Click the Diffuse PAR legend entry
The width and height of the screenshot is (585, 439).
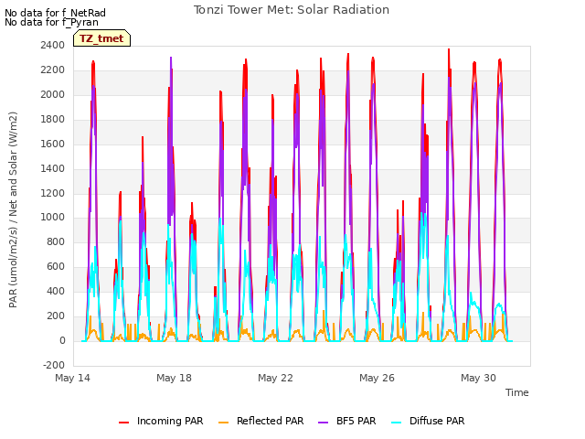[429, 421]
